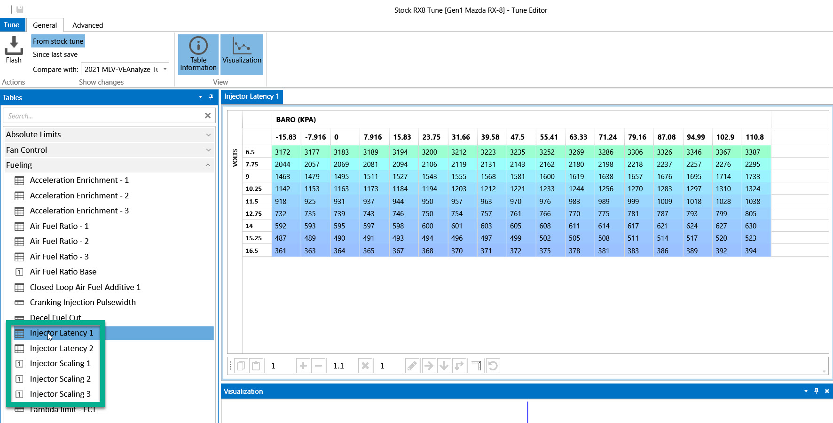Image resolution: width=833 pixels, height=423 pixels.
Task: Switch to the Tune tab
Action: point(12,25)
